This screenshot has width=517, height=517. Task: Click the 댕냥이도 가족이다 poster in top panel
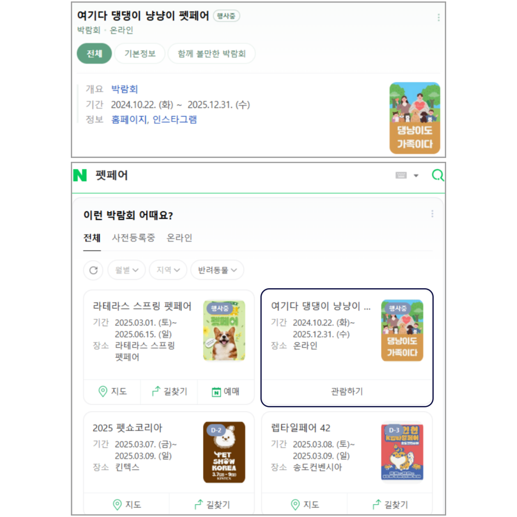click(415, 118)
